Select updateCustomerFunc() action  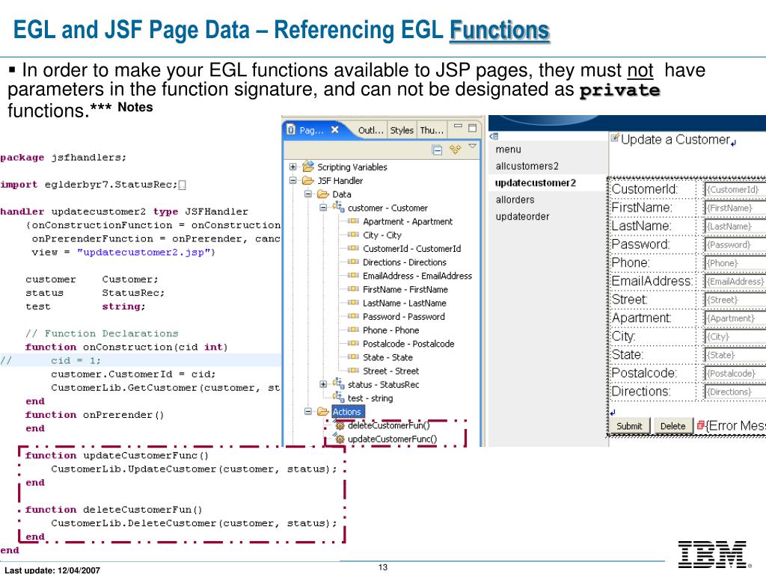(392, 439)
